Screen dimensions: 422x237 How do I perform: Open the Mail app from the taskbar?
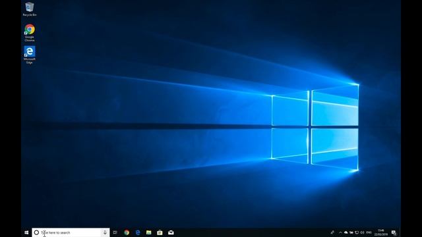[x=171, y=232]
